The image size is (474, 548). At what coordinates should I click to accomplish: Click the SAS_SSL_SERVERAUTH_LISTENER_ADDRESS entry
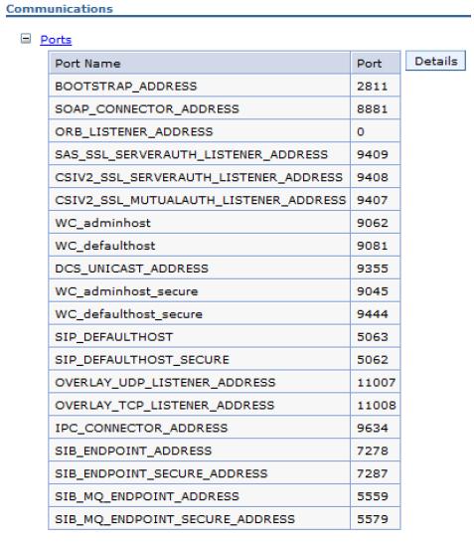coord(192,154)
